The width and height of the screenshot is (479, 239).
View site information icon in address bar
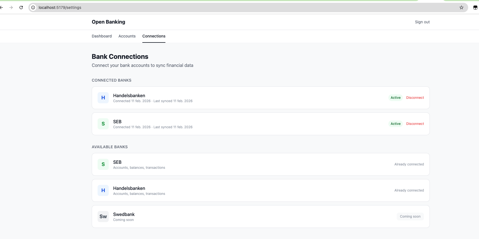(x=33, y=7)
